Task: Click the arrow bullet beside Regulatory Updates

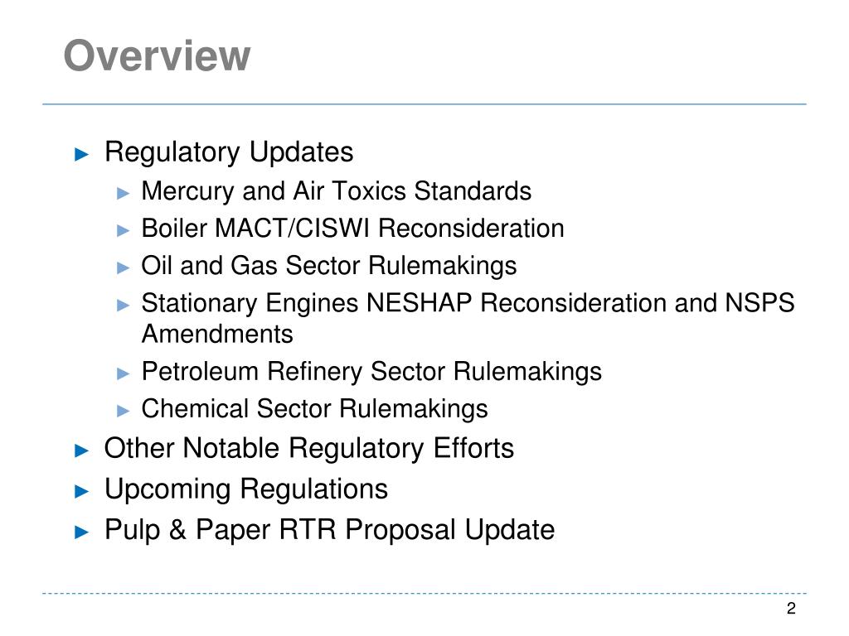Action: (x=81, y=153)
